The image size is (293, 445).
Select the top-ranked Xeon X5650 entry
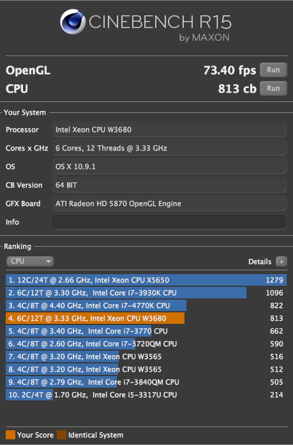[x=146, y=280]
